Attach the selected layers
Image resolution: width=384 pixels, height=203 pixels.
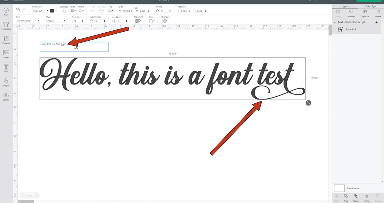point(356,196)
